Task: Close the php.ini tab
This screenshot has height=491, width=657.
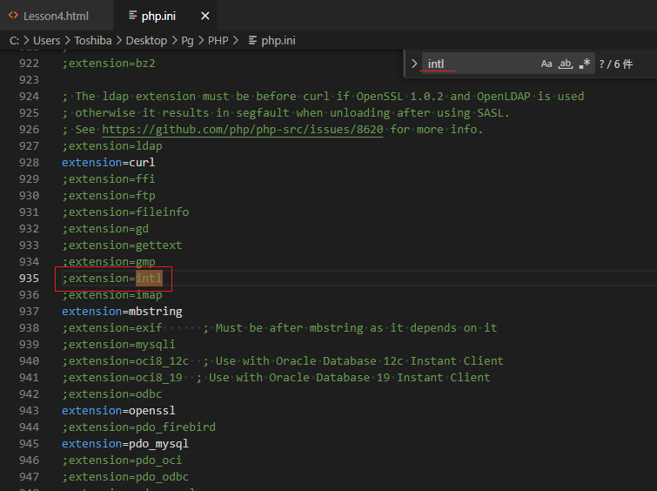Action: click(x=204, y=16)
